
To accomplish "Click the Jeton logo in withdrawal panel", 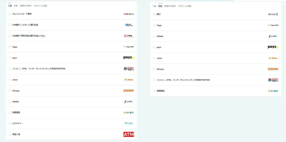I will 273,58.
